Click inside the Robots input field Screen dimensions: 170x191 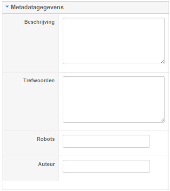tap(106, 141)
